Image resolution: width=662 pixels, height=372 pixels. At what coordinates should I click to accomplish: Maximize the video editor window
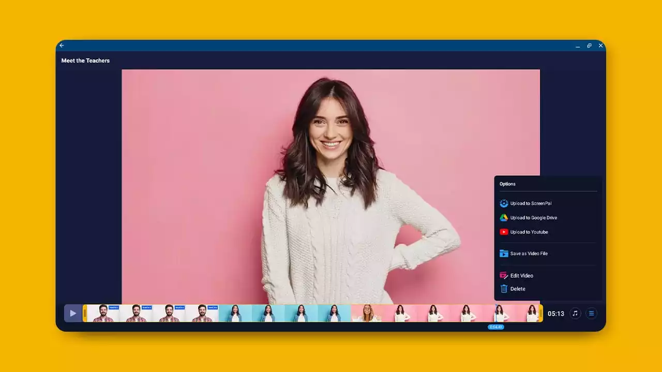pos(589,46)
